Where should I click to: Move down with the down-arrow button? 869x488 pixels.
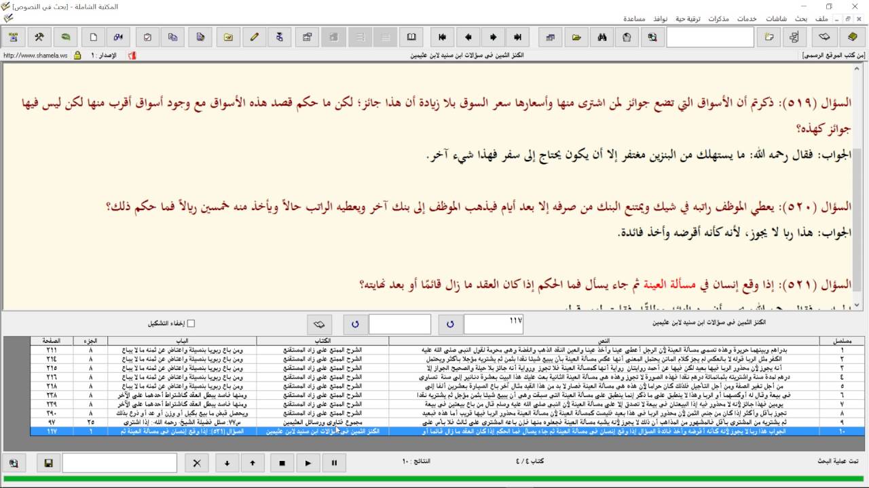(x=227, y=463)
